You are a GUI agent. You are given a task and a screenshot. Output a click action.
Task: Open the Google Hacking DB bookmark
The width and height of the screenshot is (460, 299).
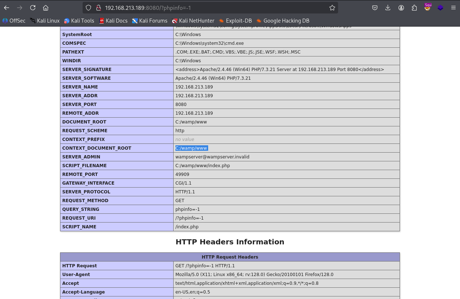click(282, 21)
